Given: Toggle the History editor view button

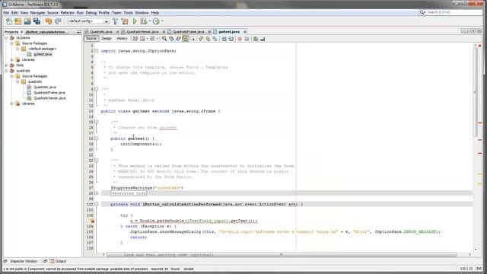Looking at the screenshot, I should 122,39.
